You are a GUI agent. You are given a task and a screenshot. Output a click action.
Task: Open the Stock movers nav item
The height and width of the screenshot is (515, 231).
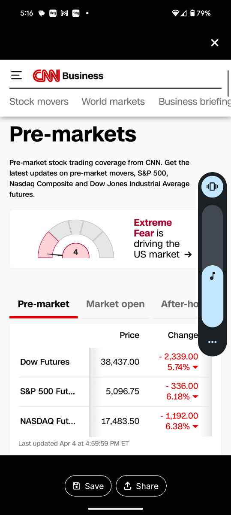39,102
